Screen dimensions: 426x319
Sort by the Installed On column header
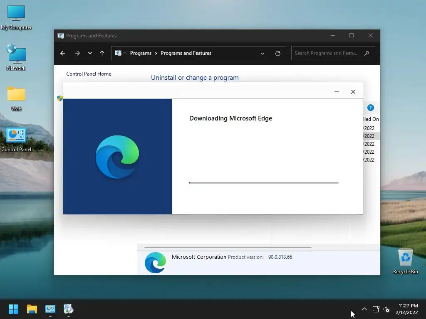click(371, 119)
